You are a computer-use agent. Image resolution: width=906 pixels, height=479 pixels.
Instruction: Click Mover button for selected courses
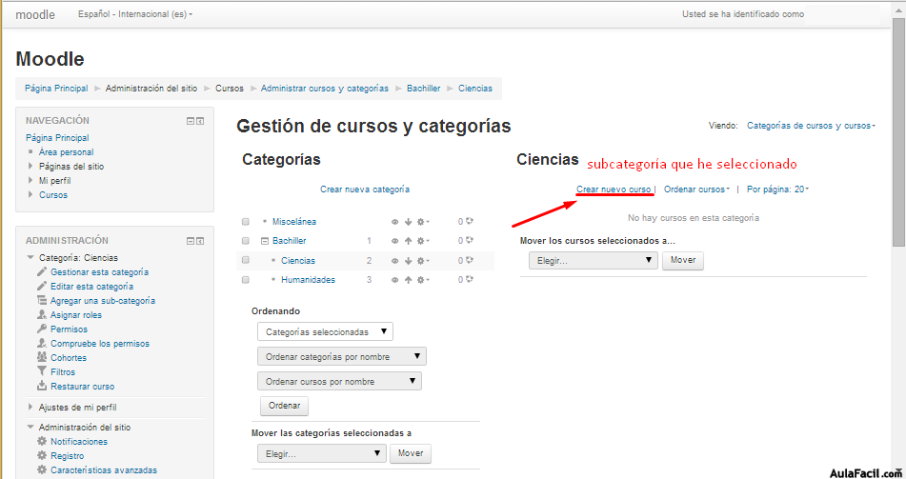pyautogui.click(x=683, y=261)
